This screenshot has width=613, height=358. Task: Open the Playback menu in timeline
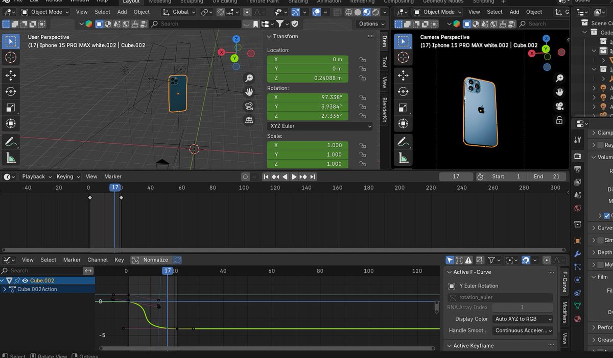coord(36,176)
